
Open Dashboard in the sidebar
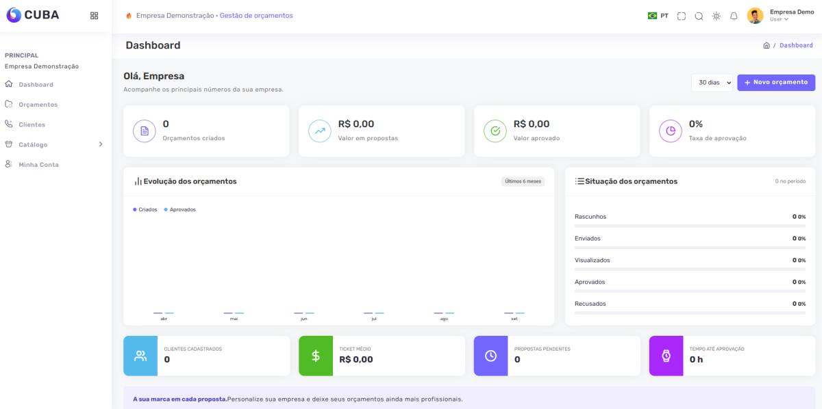(36, 85)
